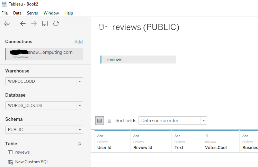Click the Review Id column header

point(143,147)
